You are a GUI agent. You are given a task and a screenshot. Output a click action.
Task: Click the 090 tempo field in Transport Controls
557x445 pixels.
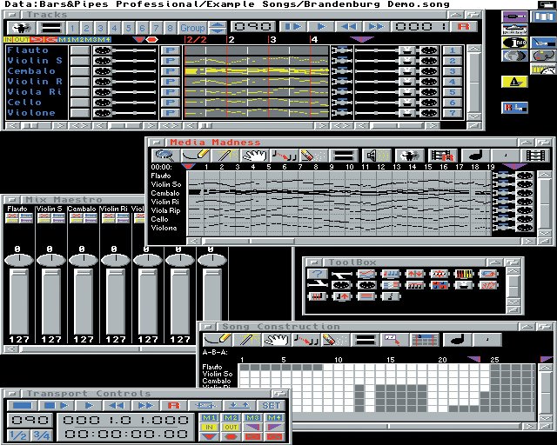30,420
